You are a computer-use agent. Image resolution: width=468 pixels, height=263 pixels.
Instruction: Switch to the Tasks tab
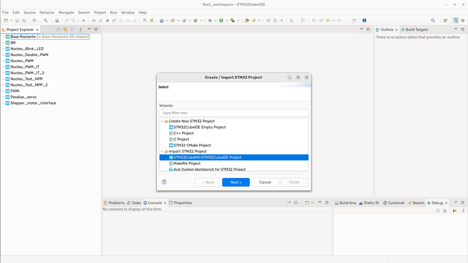point(134,203)
